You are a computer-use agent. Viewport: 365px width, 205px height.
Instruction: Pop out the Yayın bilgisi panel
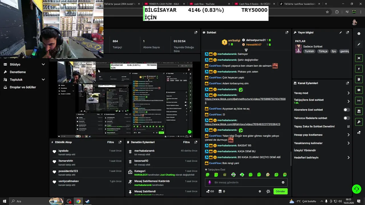pyautogui.click(x=347, y=32)
